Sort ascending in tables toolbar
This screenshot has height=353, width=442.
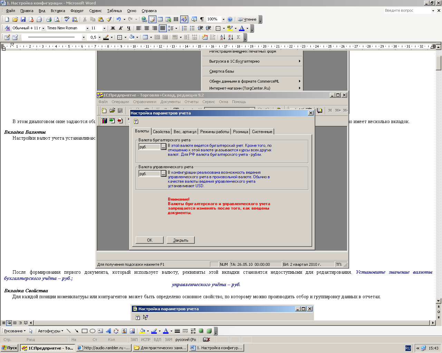(x=222, y=37)
